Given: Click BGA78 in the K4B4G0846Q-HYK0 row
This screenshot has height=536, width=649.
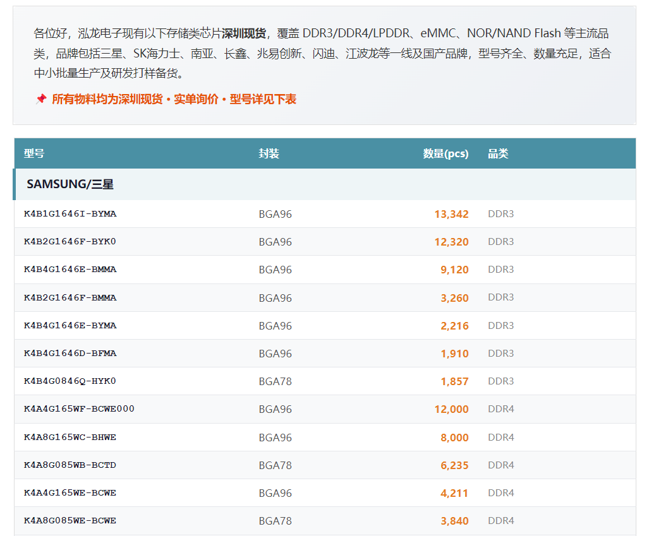Looking at the screenshot, I should pos(276,381).
